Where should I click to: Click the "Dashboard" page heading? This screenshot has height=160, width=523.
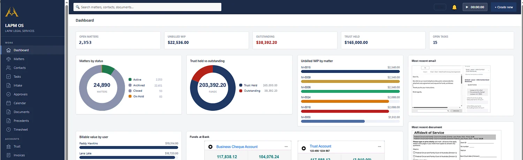tap(85, 20)
